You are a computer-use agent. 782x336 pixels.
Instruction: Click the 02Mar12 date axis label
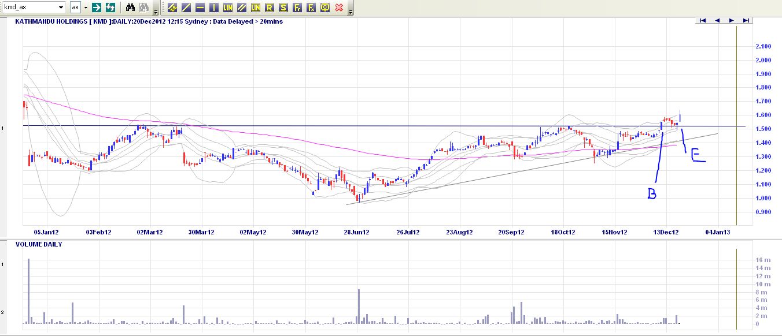[x=150, y=232]
